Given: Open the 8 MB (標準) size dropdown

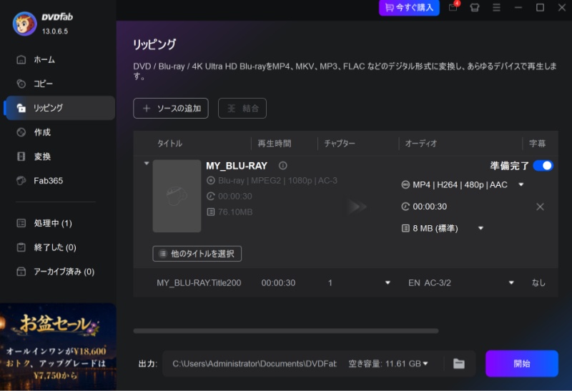Looking at the screenshot, I should tap(480, 228).
